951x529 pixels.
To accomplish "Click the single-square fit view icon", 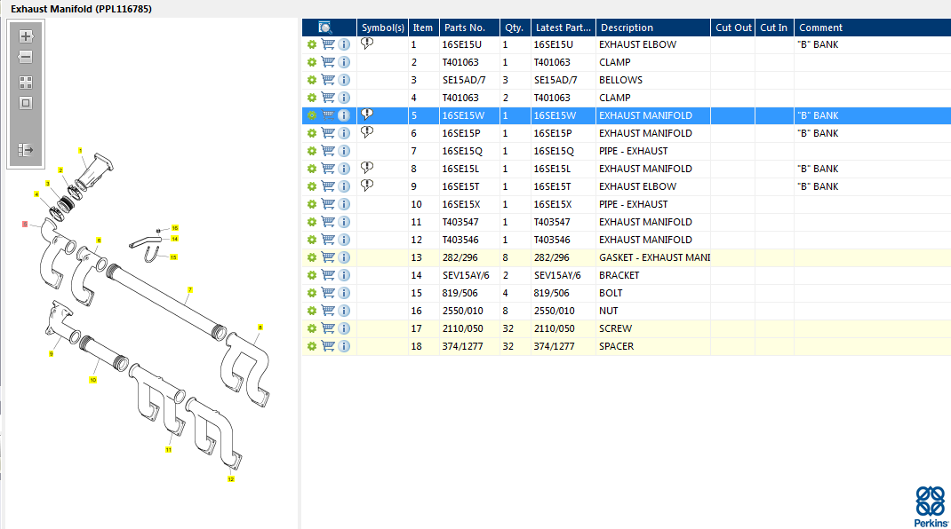I will (x=26, y=103).
